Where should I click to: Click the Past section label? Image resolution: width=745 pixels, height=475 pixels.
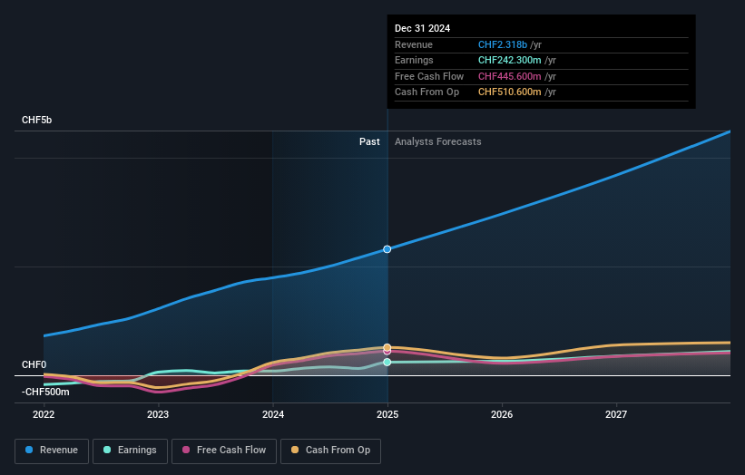pos(369,142)
